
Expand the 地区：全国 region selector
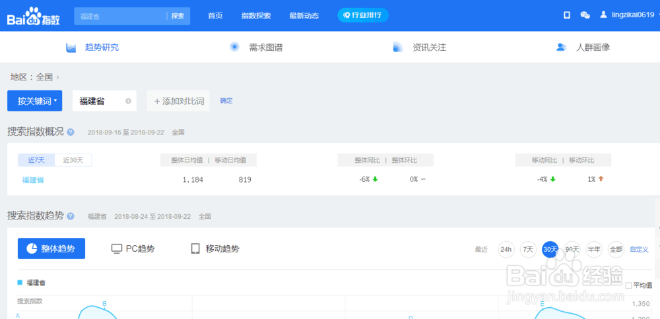click(34, 77)
